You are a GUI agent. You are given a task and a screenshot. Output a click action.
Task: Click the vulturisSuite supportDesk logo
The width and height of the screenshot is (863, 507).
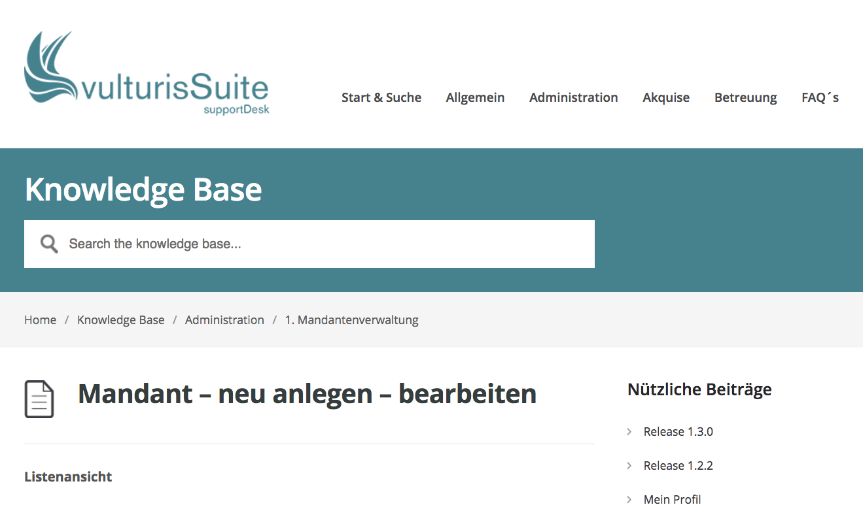pyautogui.click(x=147, y=74)
